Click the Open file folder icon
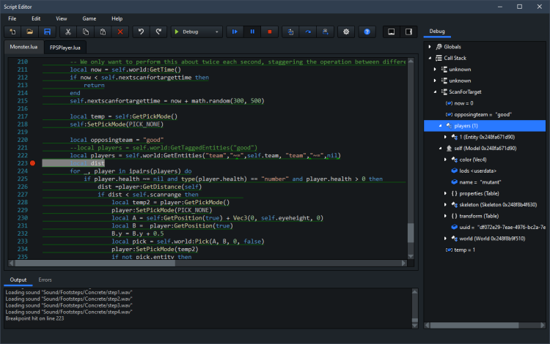 click(30, 32)
